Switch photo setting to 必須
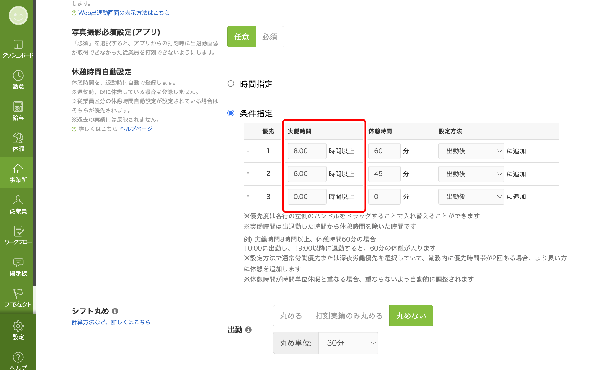Screen dimensions: 612x370 pyautogui.click(x=270, y=37)
